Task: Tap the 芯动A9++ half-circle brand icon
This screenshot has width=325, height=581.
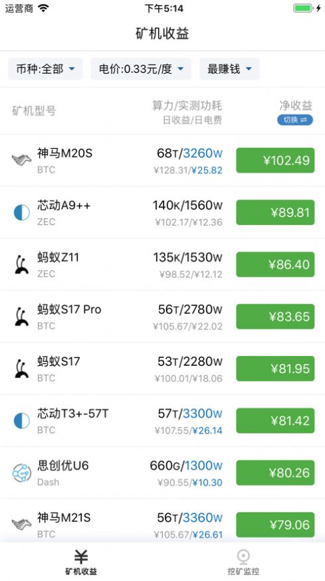Action: [21, 212]
